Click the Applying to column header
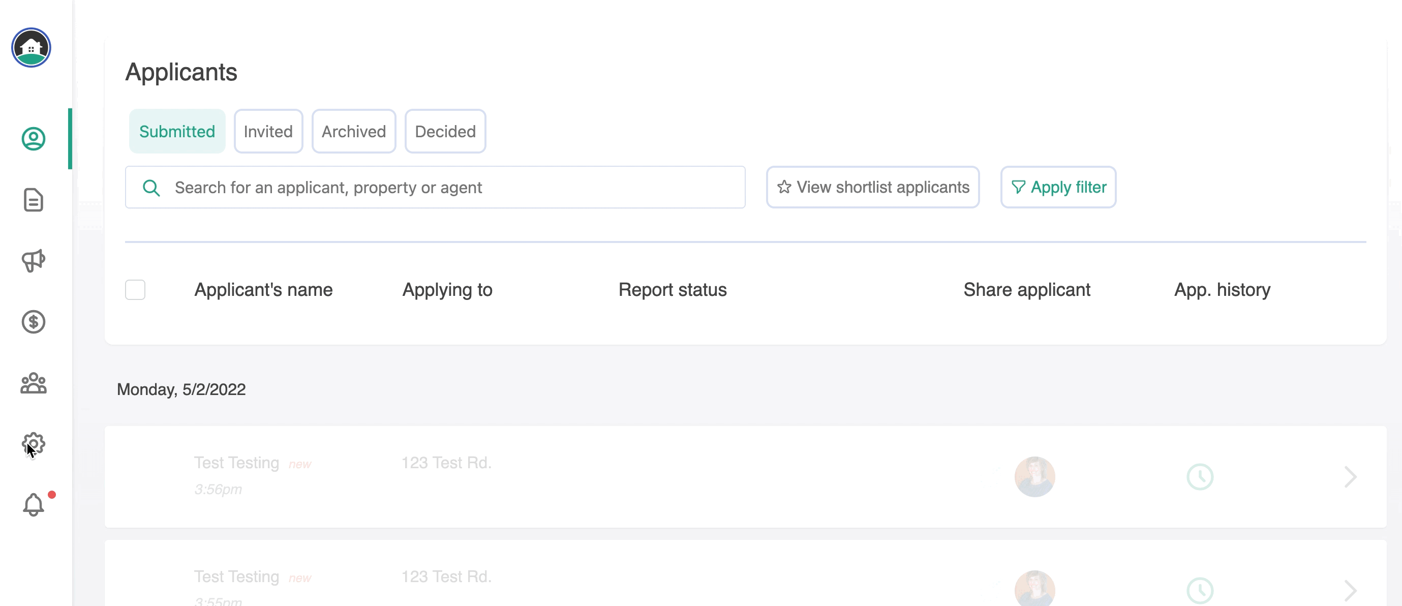The image size is (1402, 606). [447, 290]
